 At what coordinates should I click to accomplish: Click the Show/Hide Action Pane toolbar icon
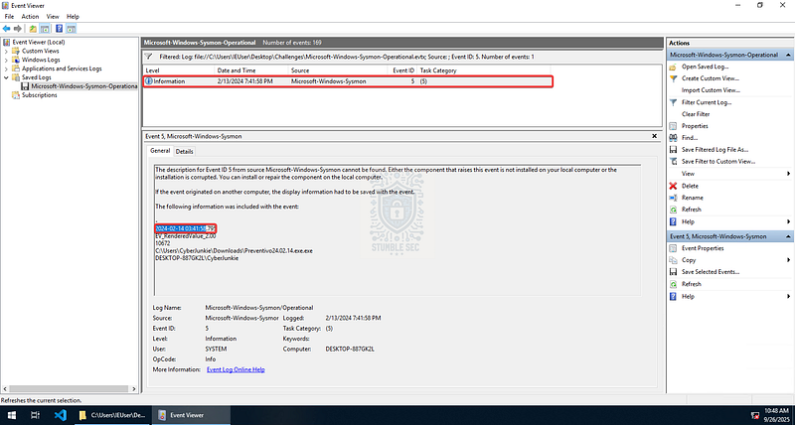(71, 29)
